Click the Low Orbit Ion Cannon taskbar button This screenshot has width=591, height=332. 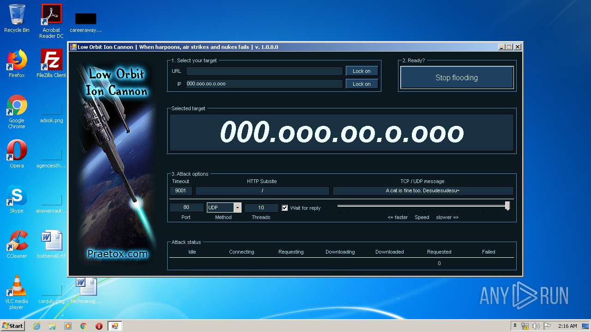click(115, 326)
